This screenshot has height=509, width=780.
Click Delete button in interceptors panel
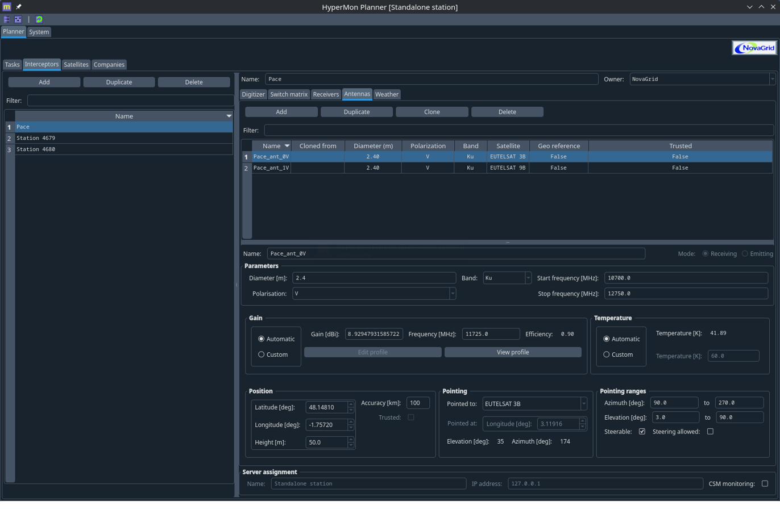pos(194,82)
